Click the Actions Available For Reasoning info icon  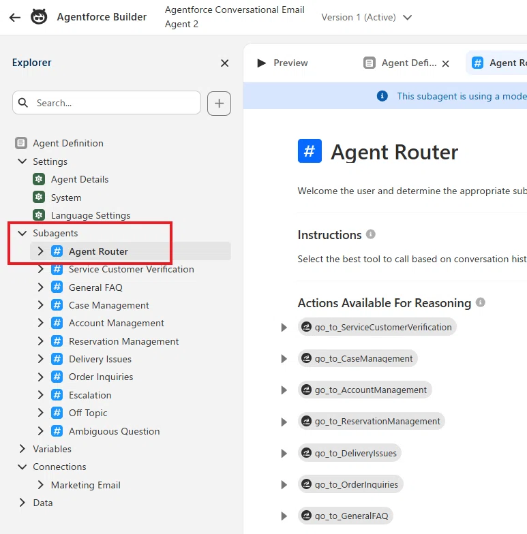coord(480,302)
